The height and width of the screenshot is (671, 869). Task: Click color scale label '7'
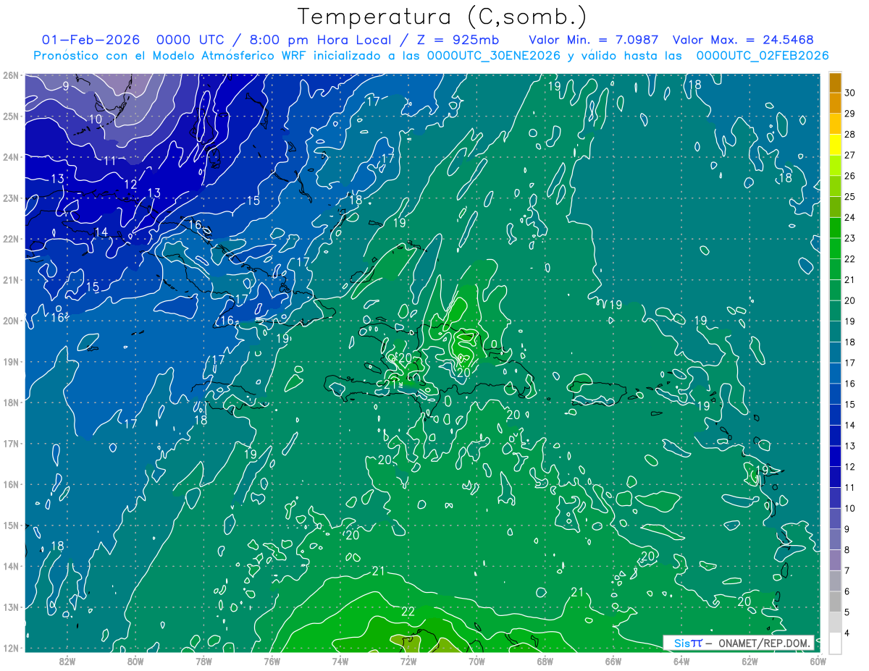tap(847, 571)
